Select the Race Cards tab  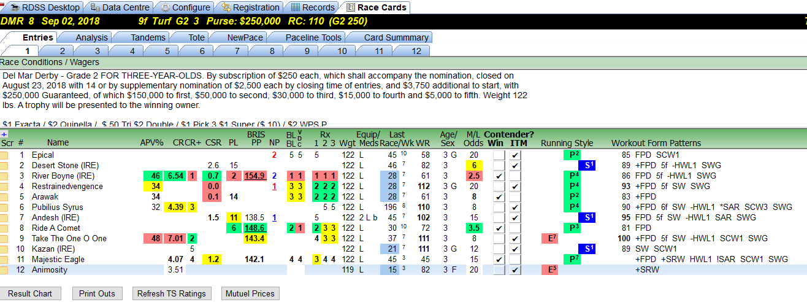375,7
